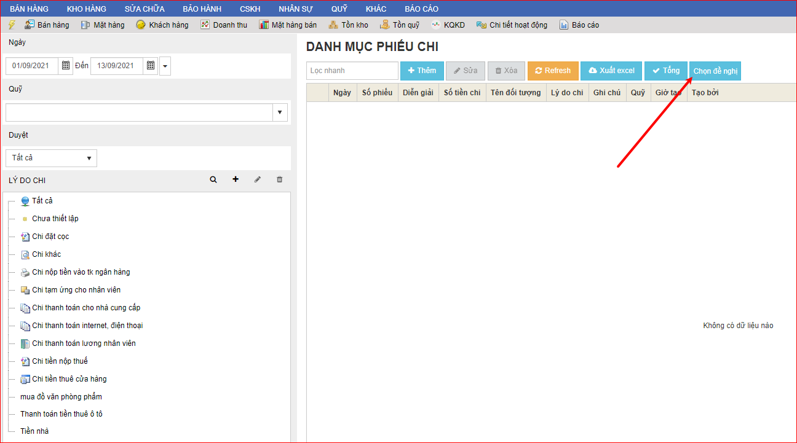
Task: Click the lightning bolt quick-access icon
Action: (11, 25)
